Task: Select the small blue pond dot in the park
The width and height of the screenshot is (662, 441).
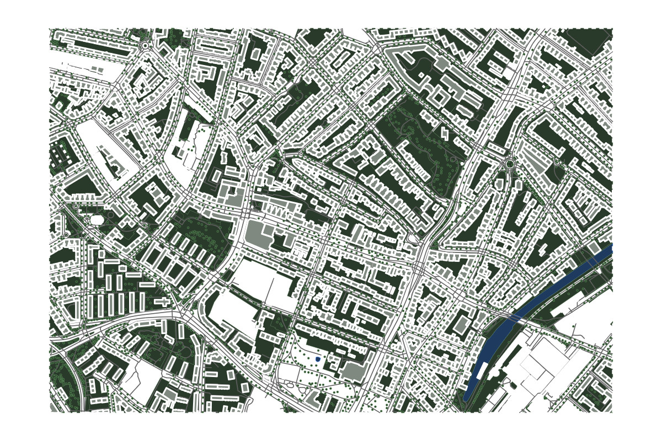Action: (x=318, y=359)
